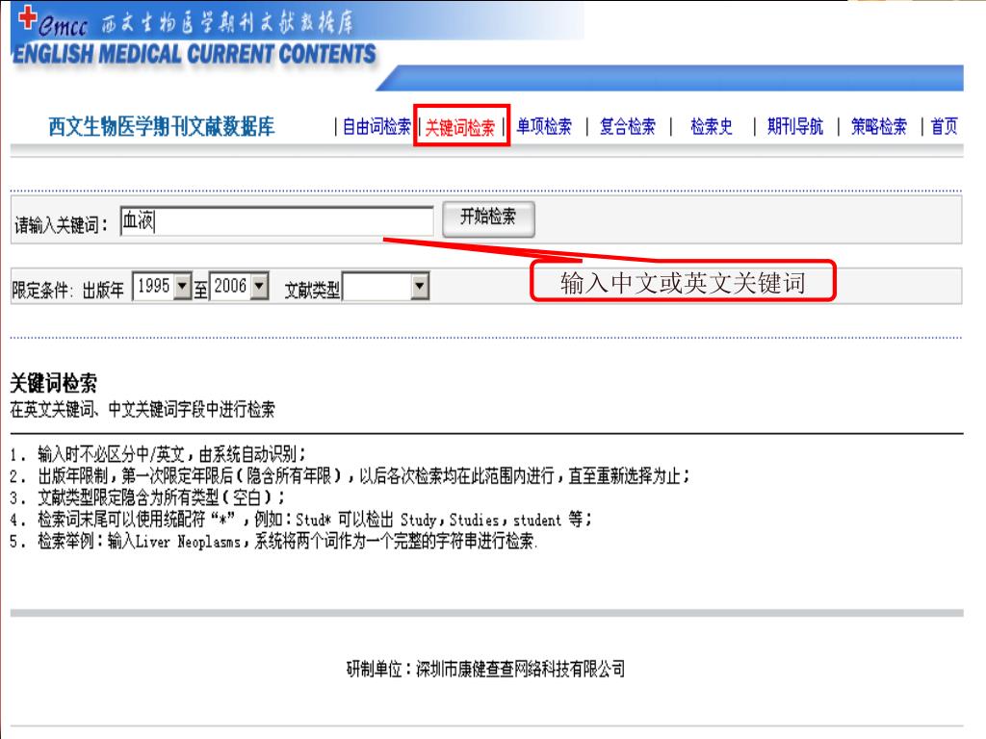Click the note 文献类型限定隐含为所有类型
Screen dimensions: 986x739
point(147,497)
